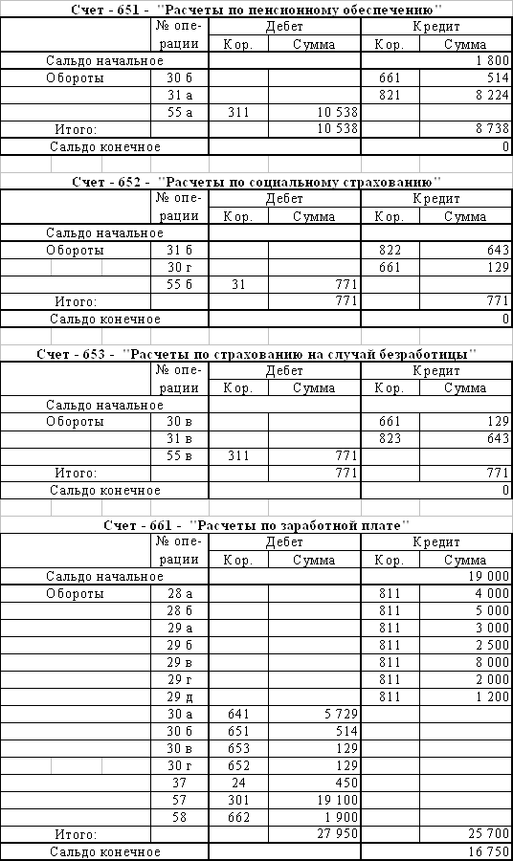
Task: Select the credit correspondent 823 cell
Action: pyautogui.click(x=390, y=439)
